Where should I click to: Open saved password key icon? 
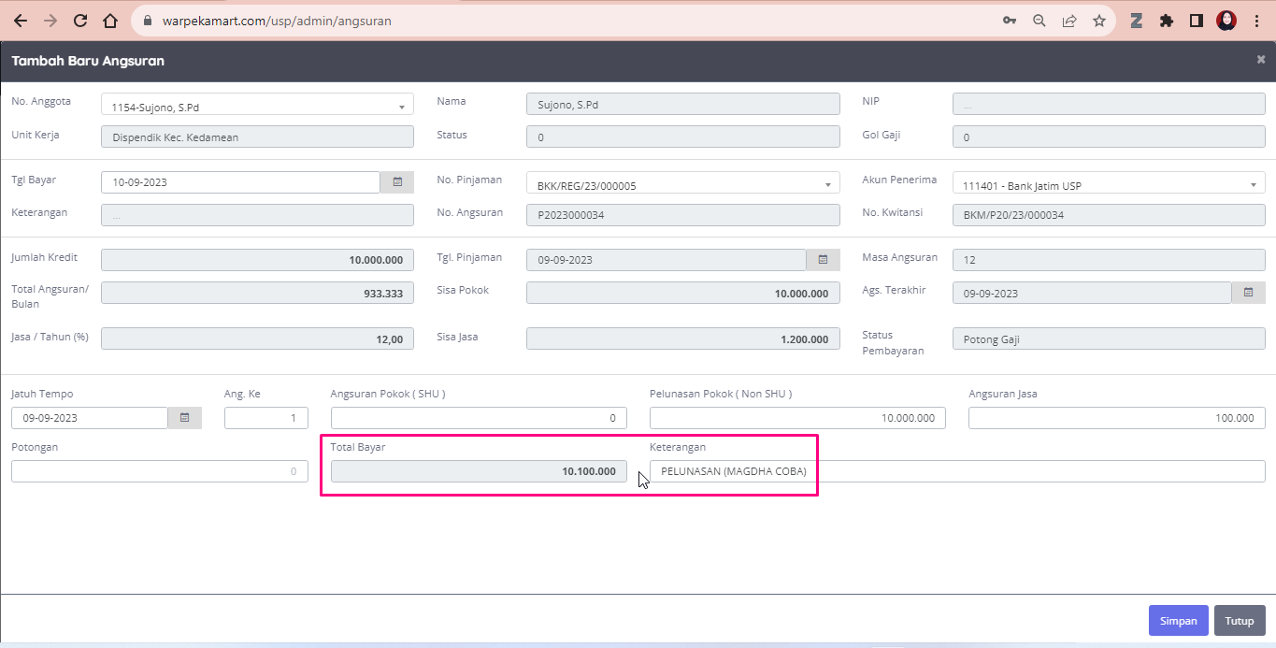pos(1010,21)
